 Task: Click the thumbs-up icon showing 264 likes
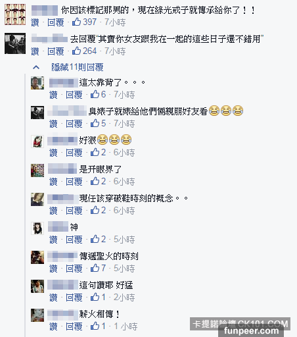[x=77, y=51]
